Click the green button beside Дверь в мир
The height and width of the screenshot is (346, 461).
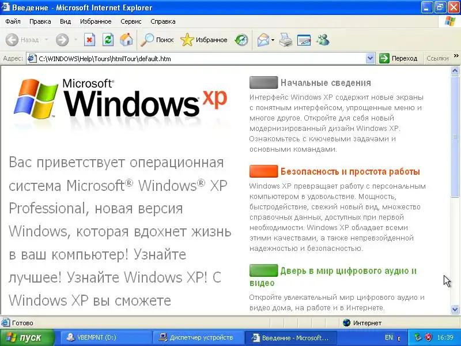263,270
